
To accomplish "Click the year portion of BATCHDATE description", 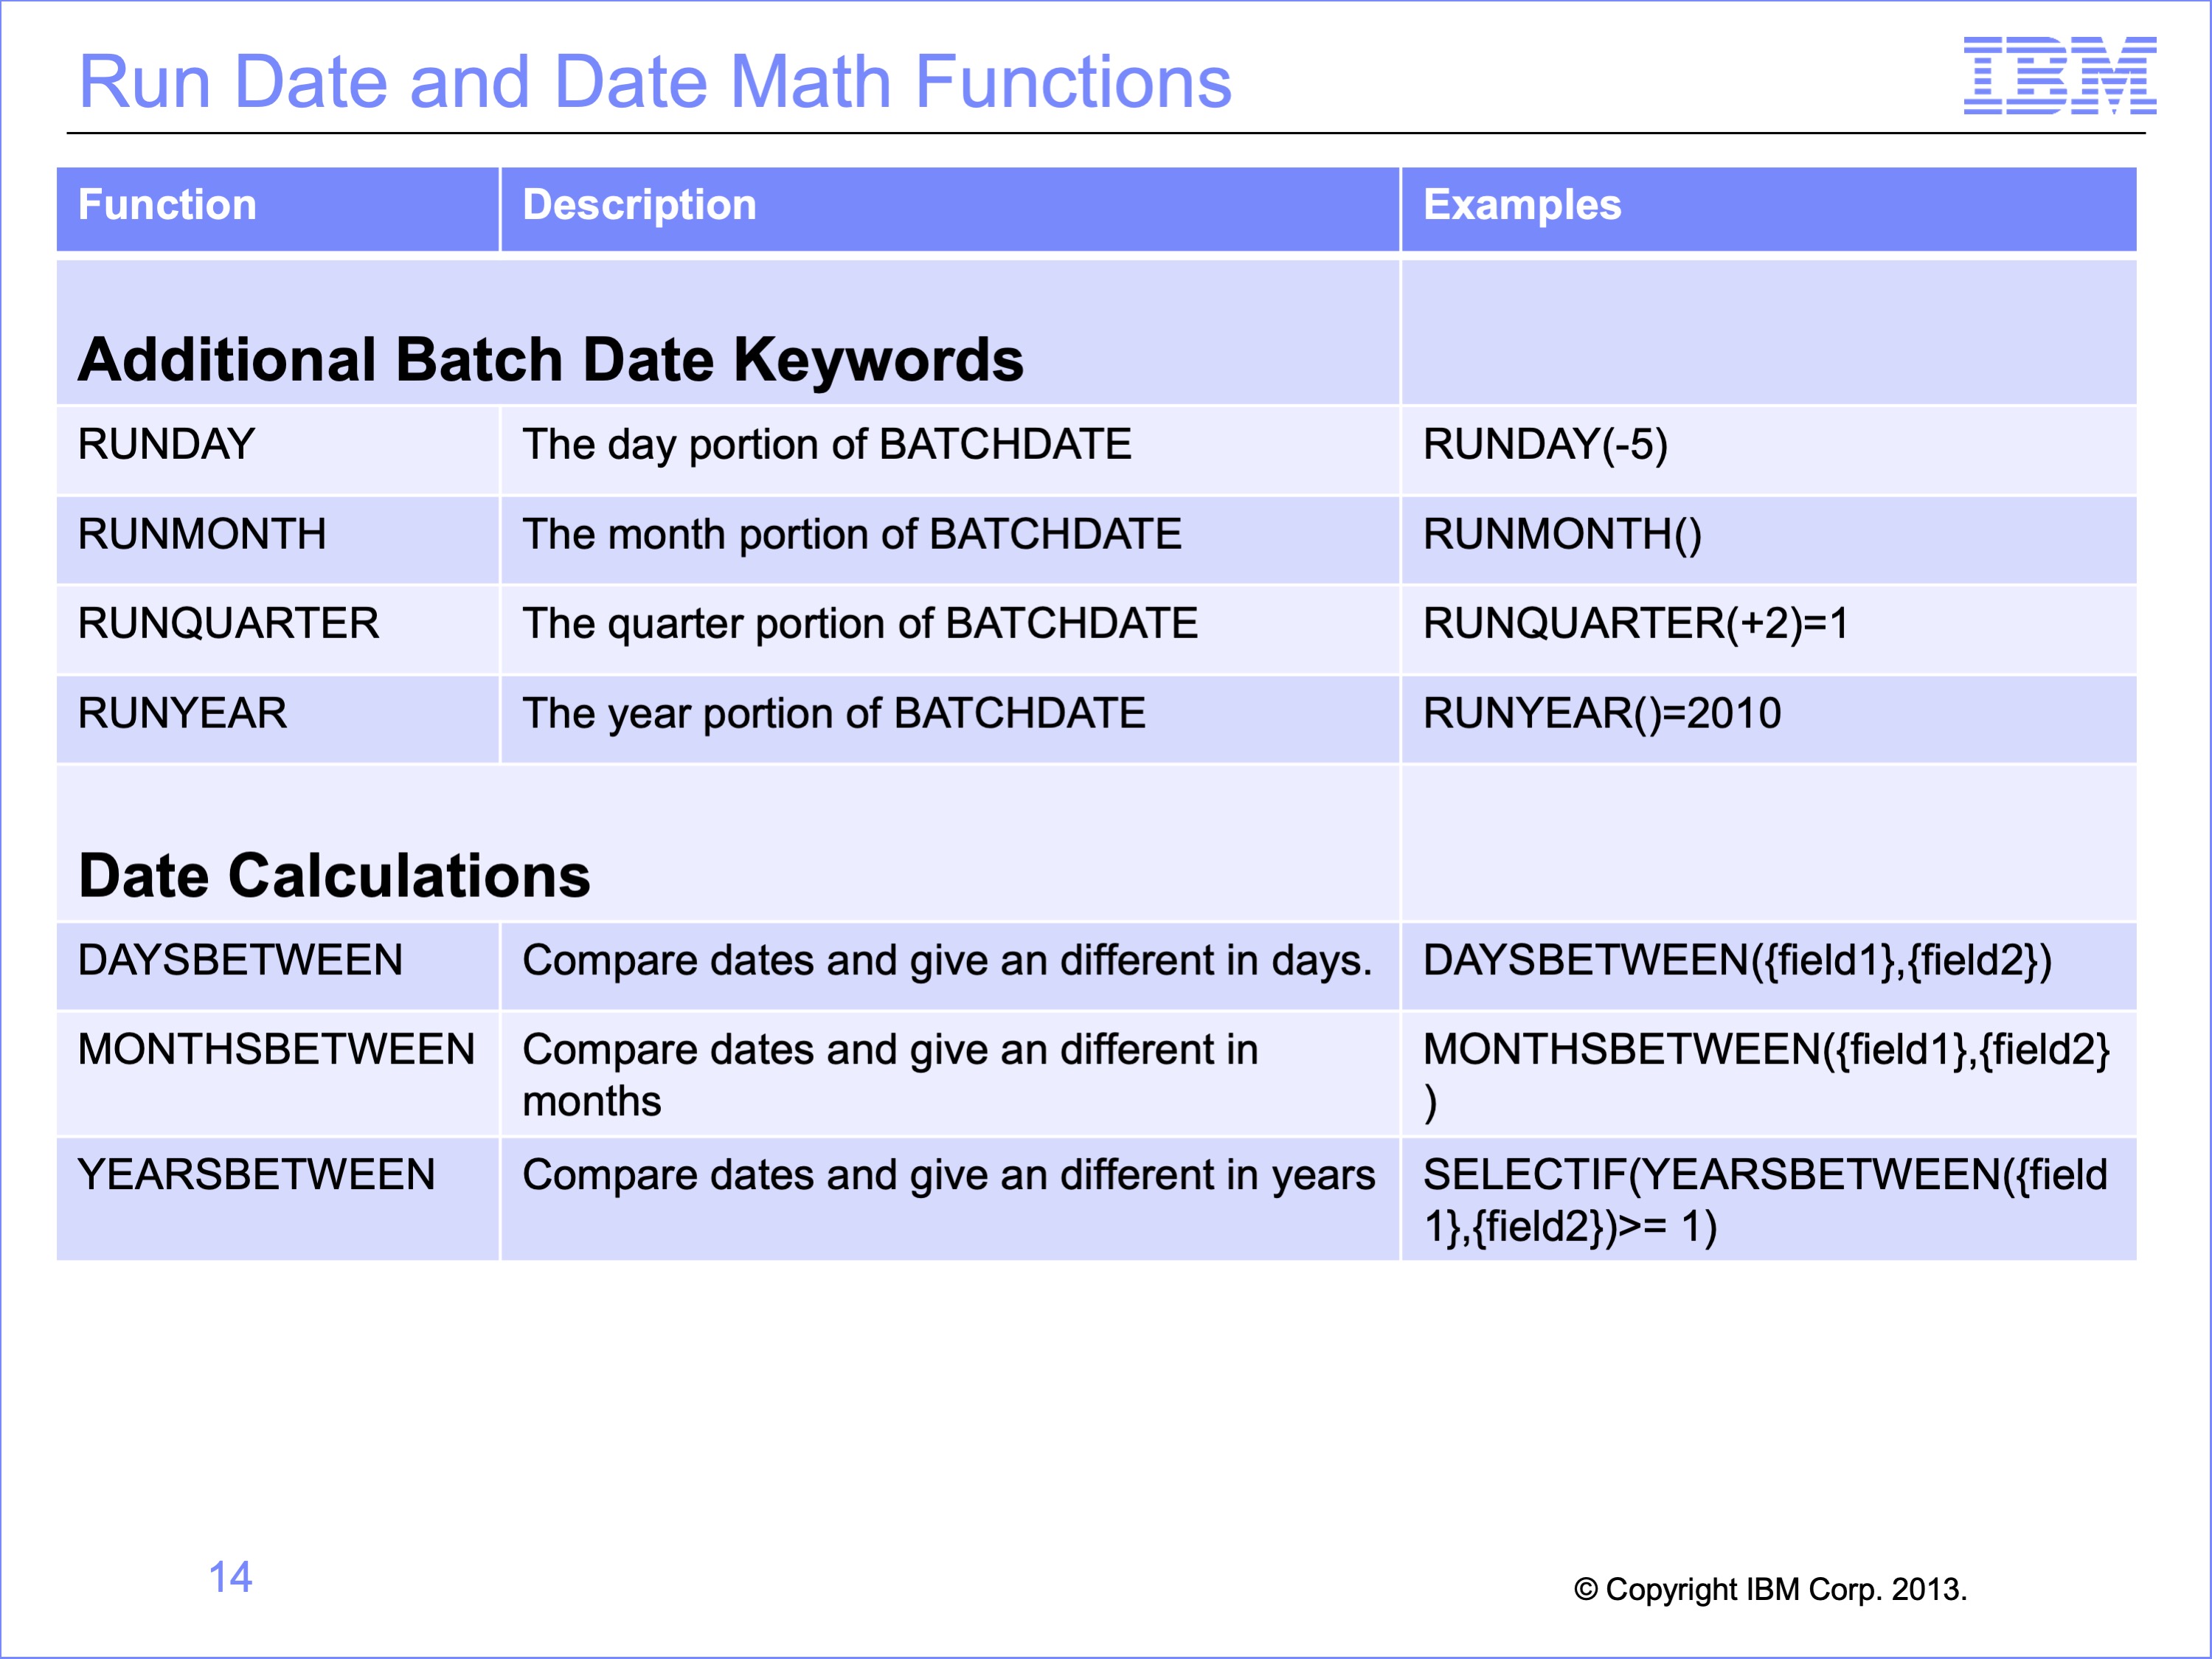I will 834,714.
